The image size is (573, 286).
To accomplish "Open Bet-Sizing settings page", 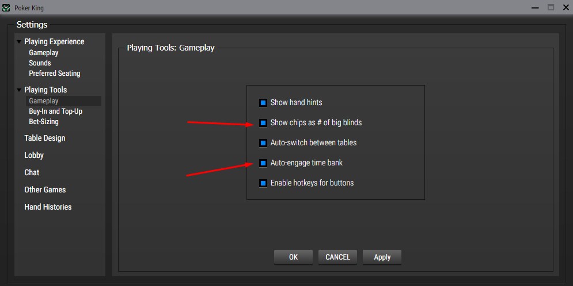I will point(44,122).
